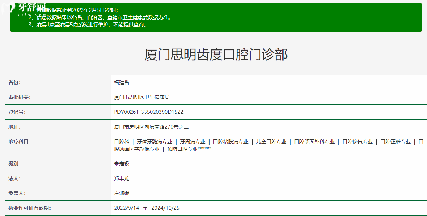Click the 执业许可证有效期 label
427x216 pixels.
click(x=29, y=208)
